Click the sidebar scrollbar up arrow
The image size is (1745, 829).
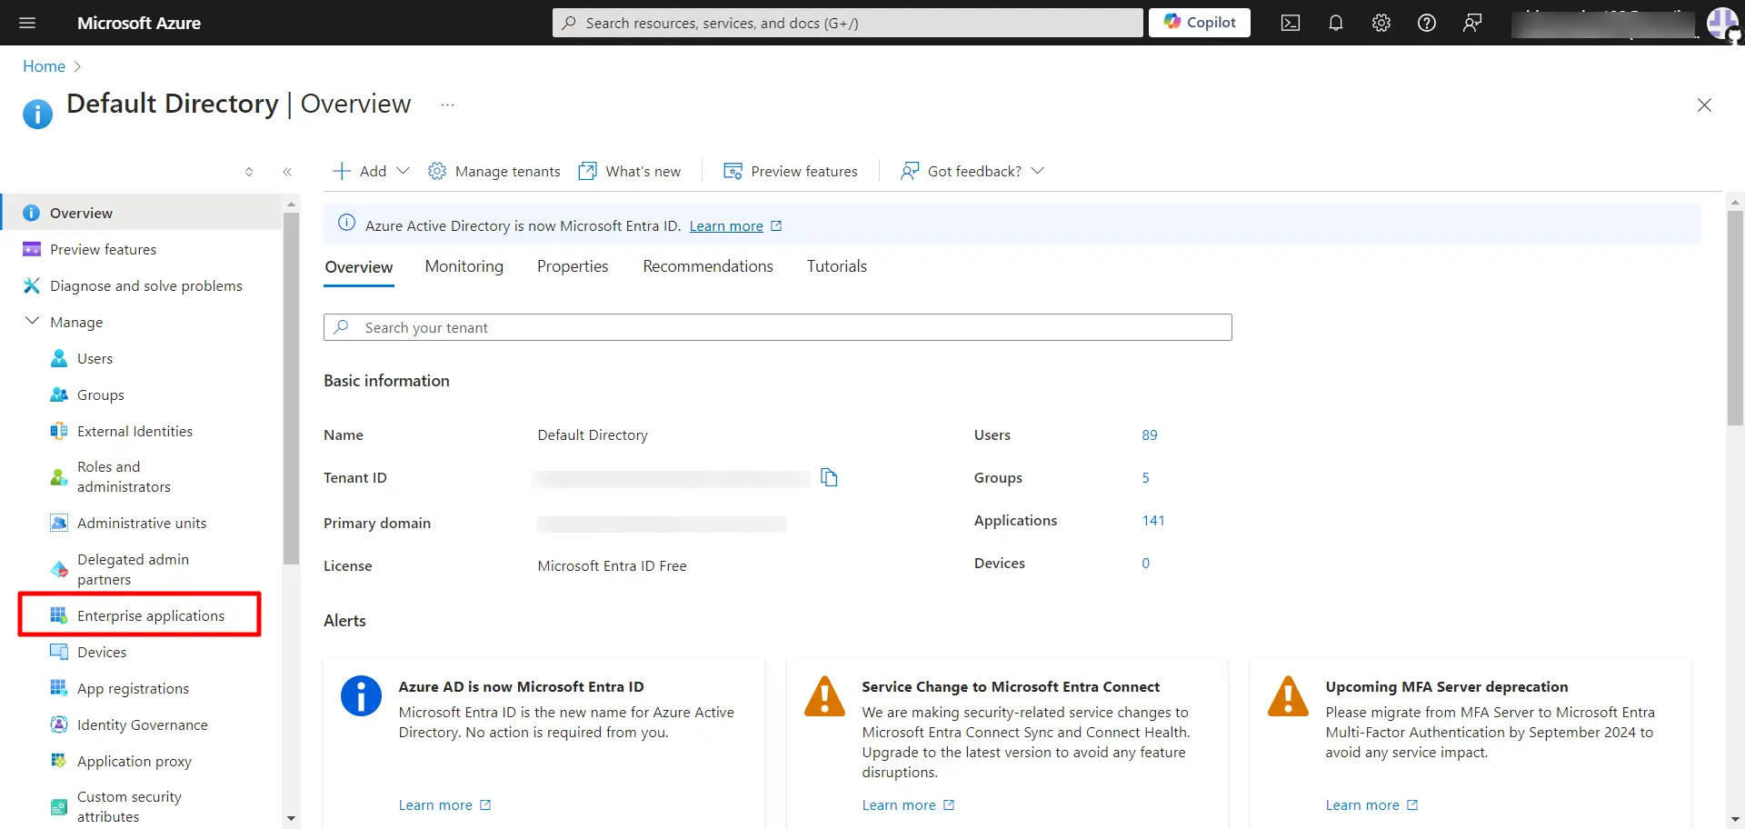coord(291,204)
